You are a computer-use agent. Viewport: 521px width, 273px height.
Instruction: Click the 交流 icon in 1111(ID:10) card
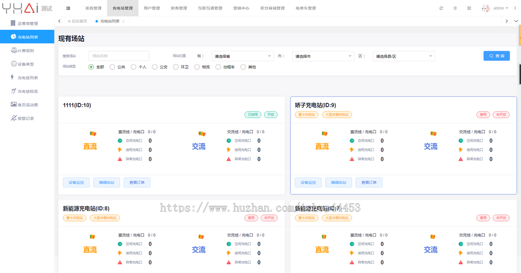(201, 134)
